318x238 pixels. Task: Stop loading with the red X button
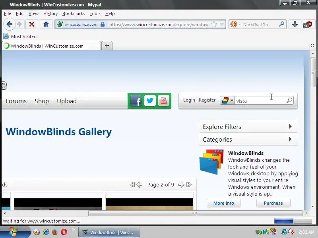click(x=32, y=25)
